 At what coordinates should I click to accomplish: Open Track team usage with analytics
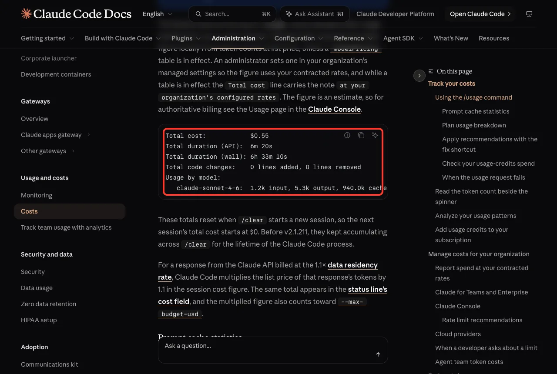[x=66, y=227]
